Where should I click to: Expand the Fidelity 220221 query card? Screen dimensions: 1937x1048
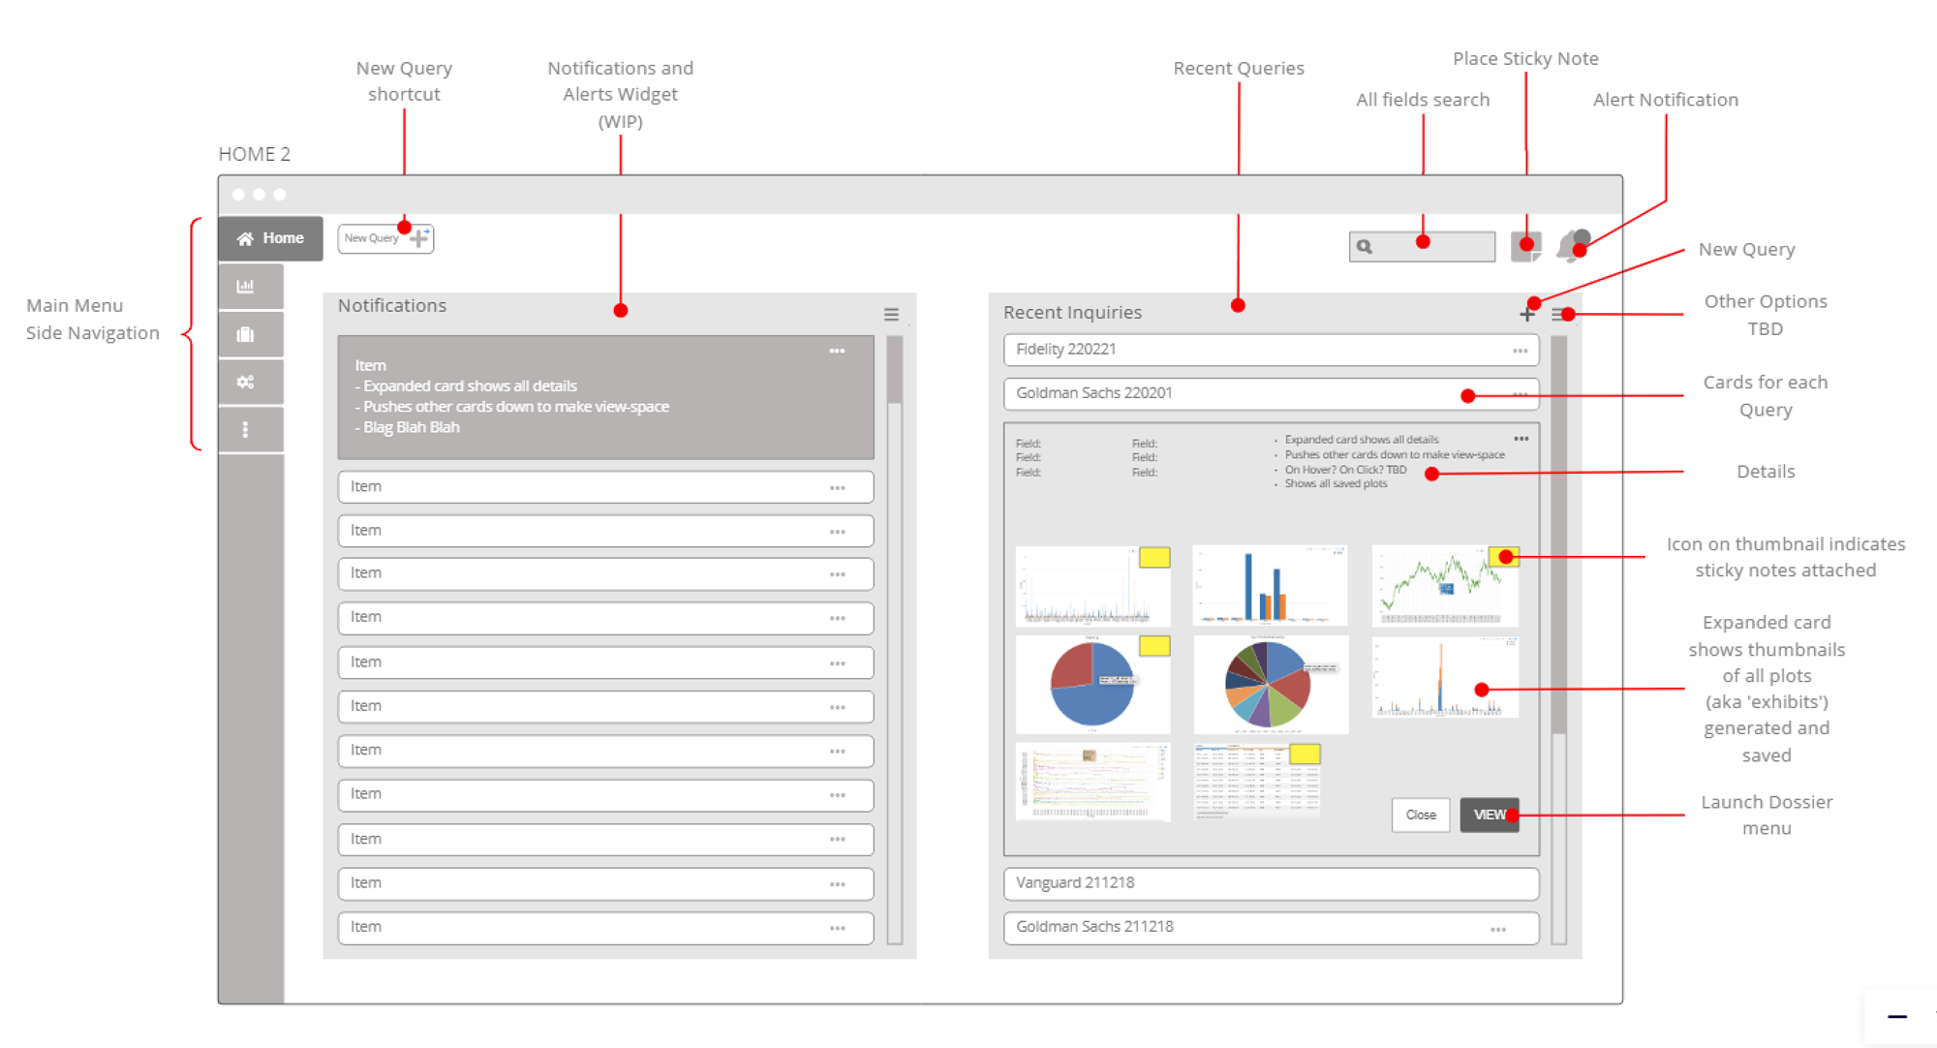pyautogui.click(x=1271, y=350)
